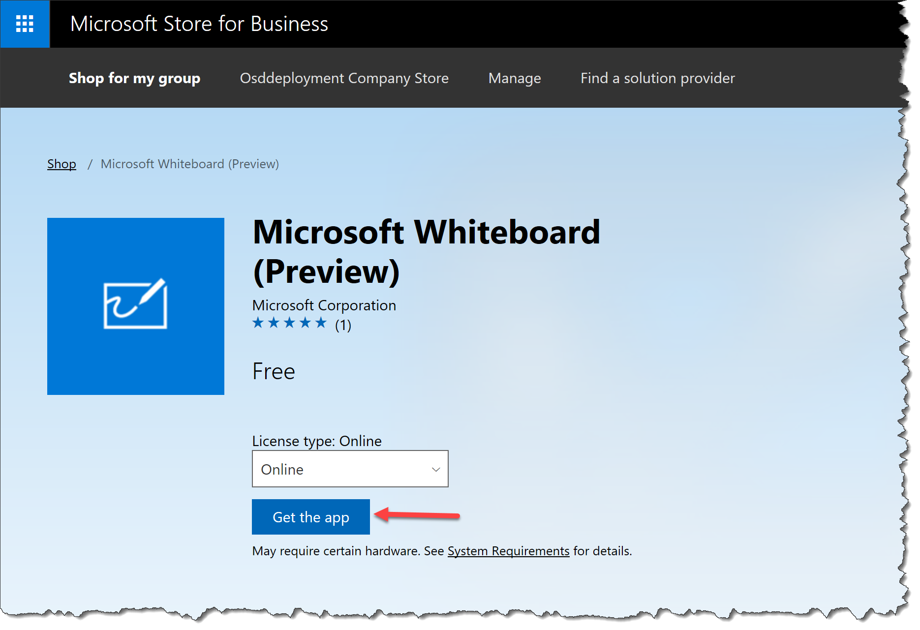Select Online from the license combo box
Image resolution: width=920 pixels, height=630 pixels.
[350, 469]
